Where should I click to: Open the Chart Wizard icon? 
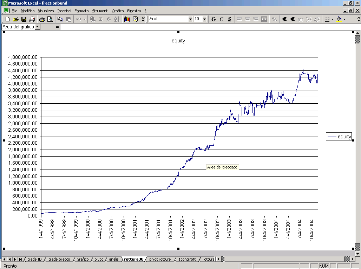click(126, 19)
